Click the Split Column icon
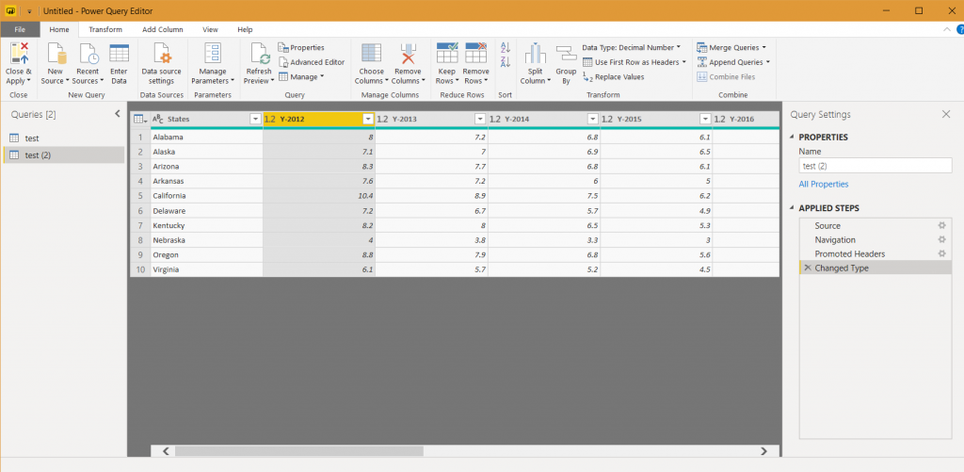Viewport: 964px width, 472px height. (x=535, y=54)
